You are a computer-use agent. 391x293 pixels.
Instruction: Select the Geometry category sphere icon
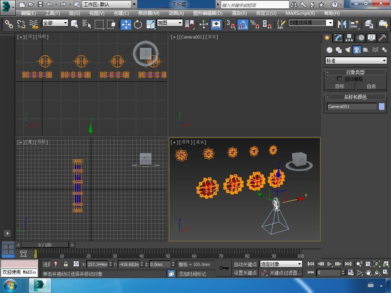329,50
